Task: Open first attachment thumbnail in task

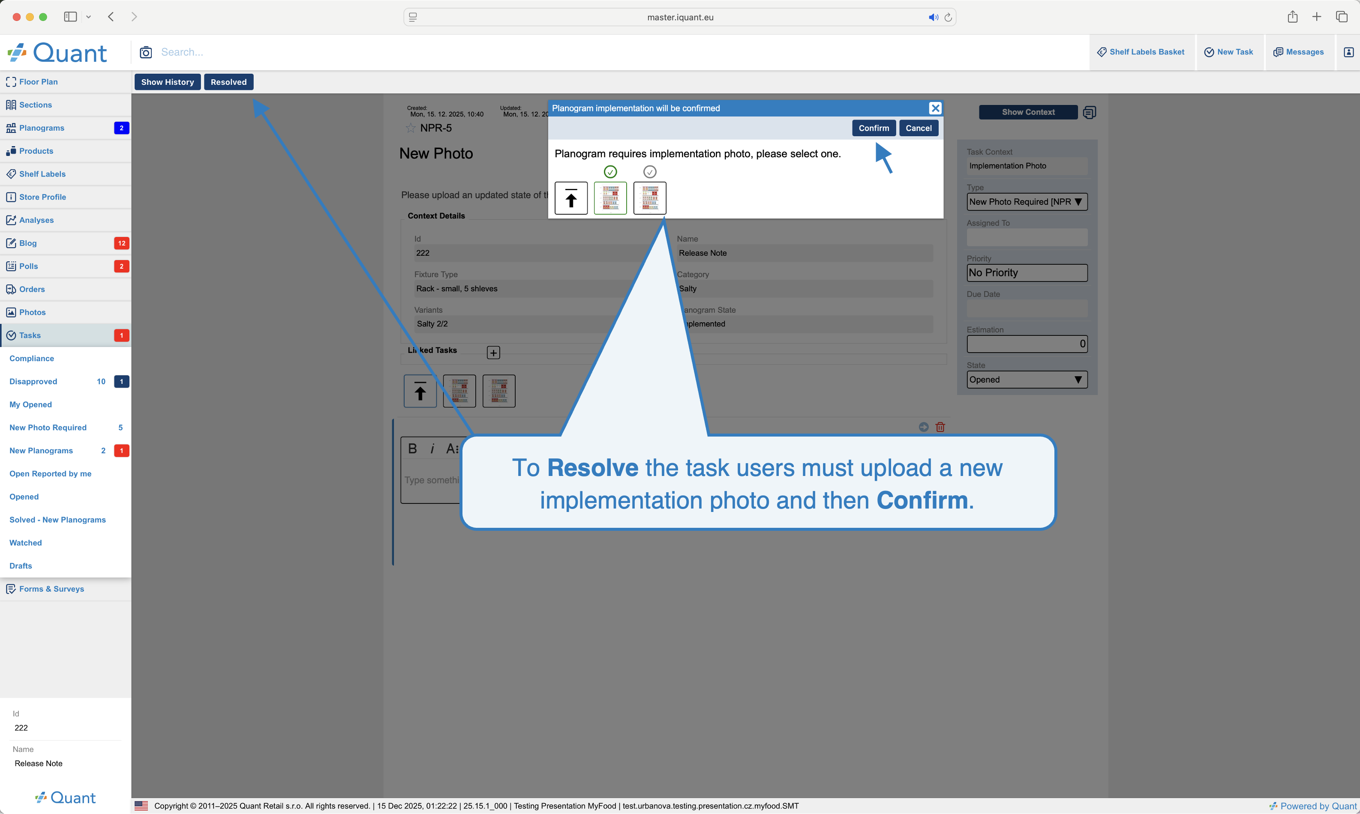Action: (460, 391)
